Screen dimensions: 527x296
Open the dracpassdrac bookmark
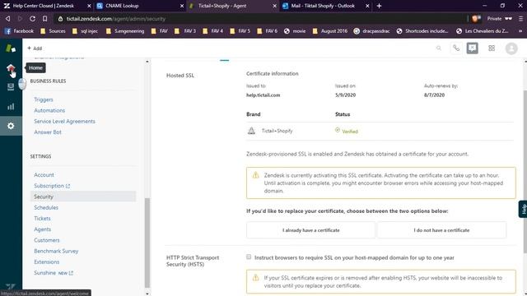pyautogui.click(x=371, y=31)
